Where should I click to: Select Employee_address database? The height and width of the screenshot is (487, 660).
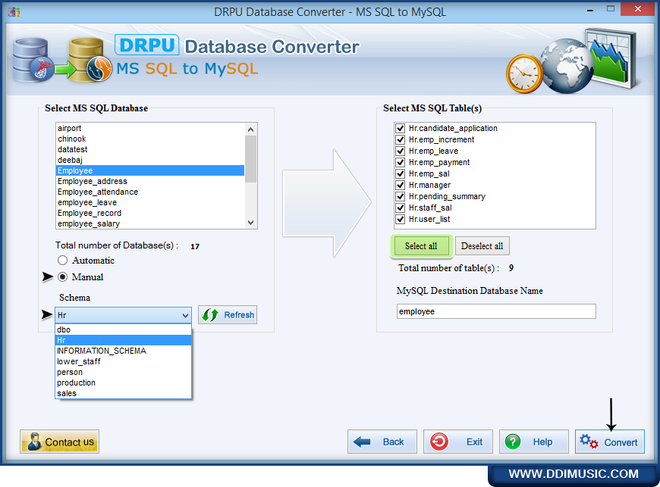coord(150,181)
